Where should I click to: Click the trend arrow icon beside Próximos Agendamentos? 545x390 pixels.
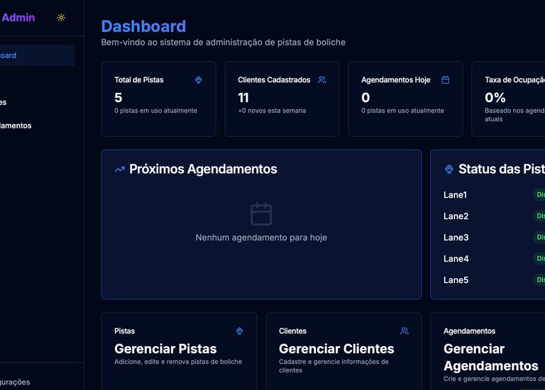[119, 169]
